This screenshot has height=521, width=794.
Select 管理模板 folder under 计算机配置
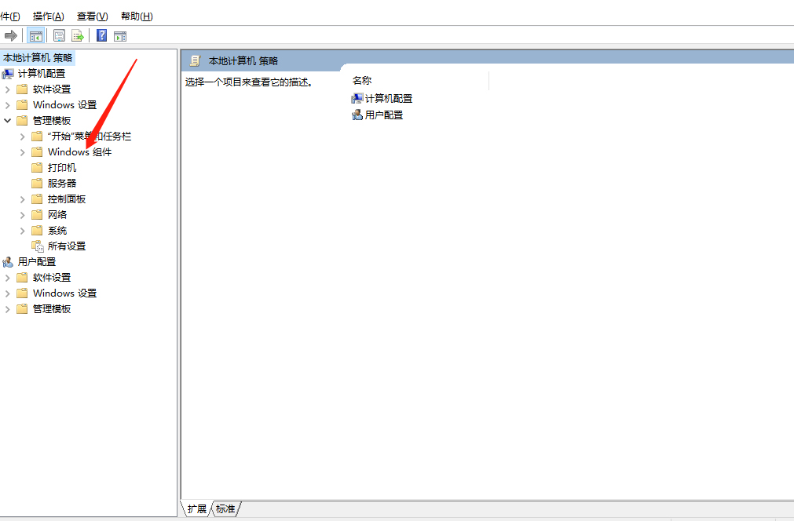click(52, 120)
